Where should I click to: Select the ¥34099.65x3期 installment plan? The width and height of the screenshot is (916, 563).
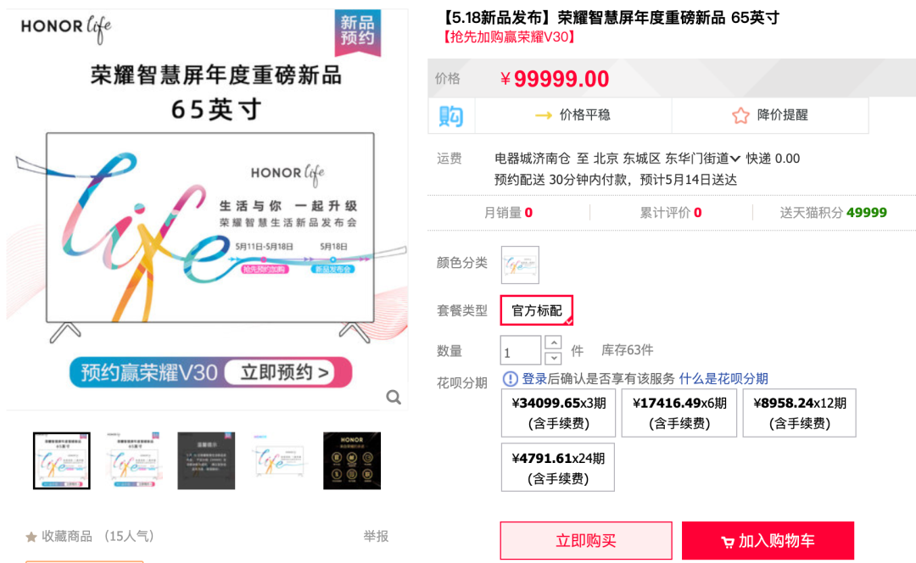pos(558,413)
